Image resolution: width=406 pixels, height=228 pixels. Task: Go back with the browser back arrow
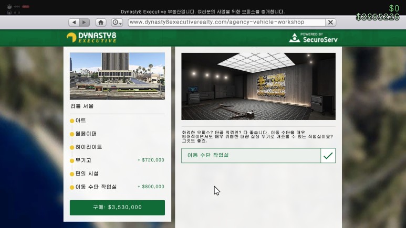click(x=74, y=23)
